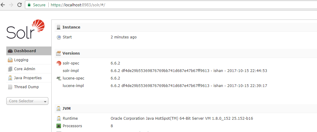Open the Logging page
Viewport: 317px width, 132px height.
tap(29, 60)
